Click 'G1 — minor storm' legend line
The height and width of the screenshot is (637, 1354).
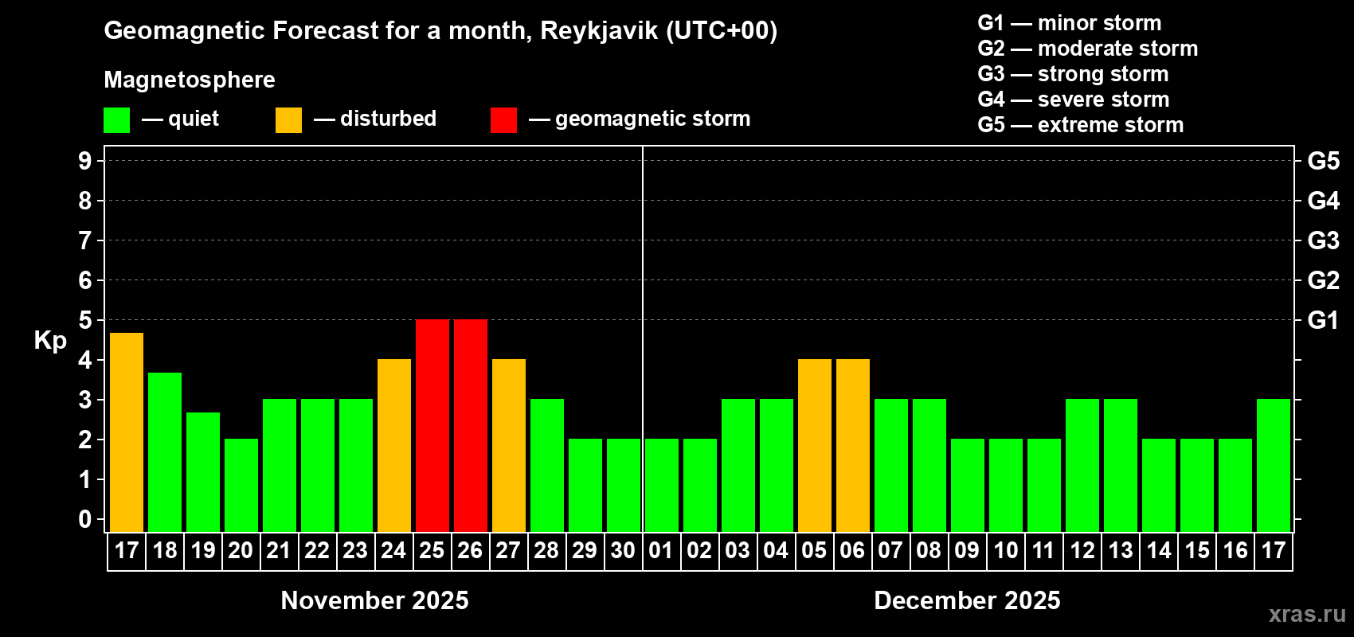(x=1070, y=23)
